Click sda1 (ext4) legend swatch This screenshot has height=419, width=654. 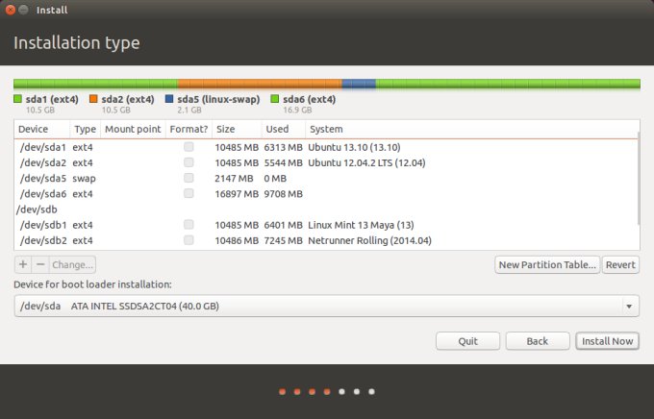coord(17,99)
